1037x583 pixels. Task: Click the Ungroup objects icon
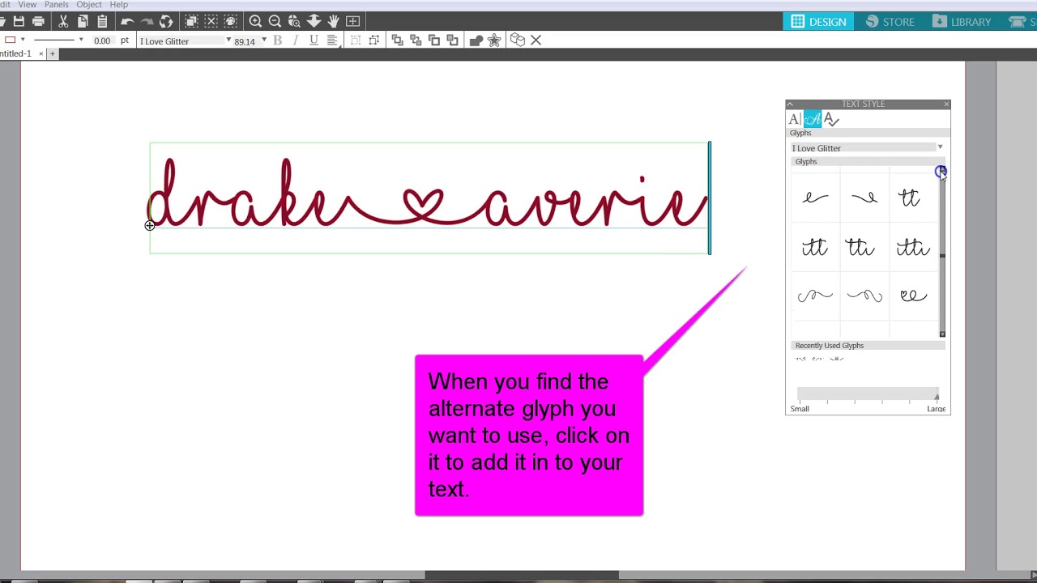point(373,40)
